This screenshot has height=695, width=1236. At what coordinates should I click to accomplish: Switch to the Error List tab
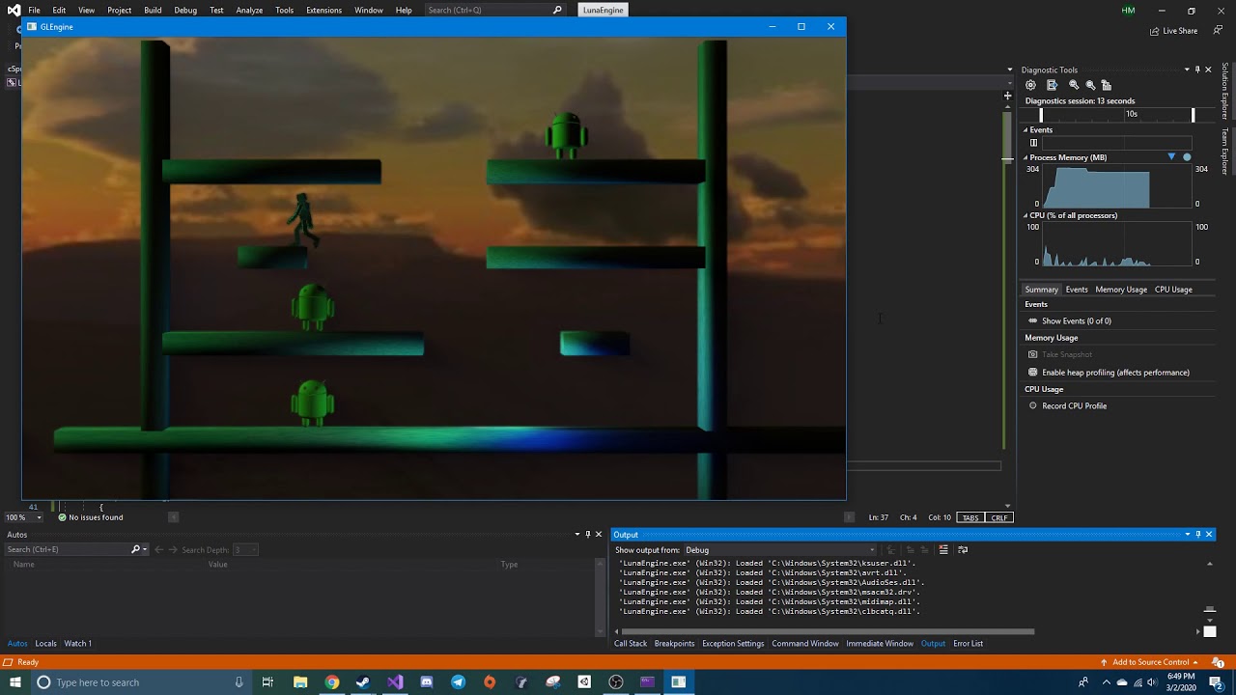(968, 644)
